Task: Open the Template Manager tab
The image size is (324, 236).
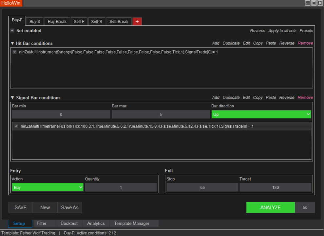Action: point(132,223)
